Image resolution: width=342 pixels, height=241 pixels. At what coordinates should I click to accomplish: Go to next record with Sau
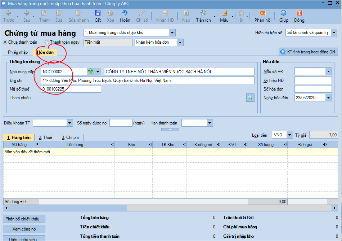click(x=27, y=16)
